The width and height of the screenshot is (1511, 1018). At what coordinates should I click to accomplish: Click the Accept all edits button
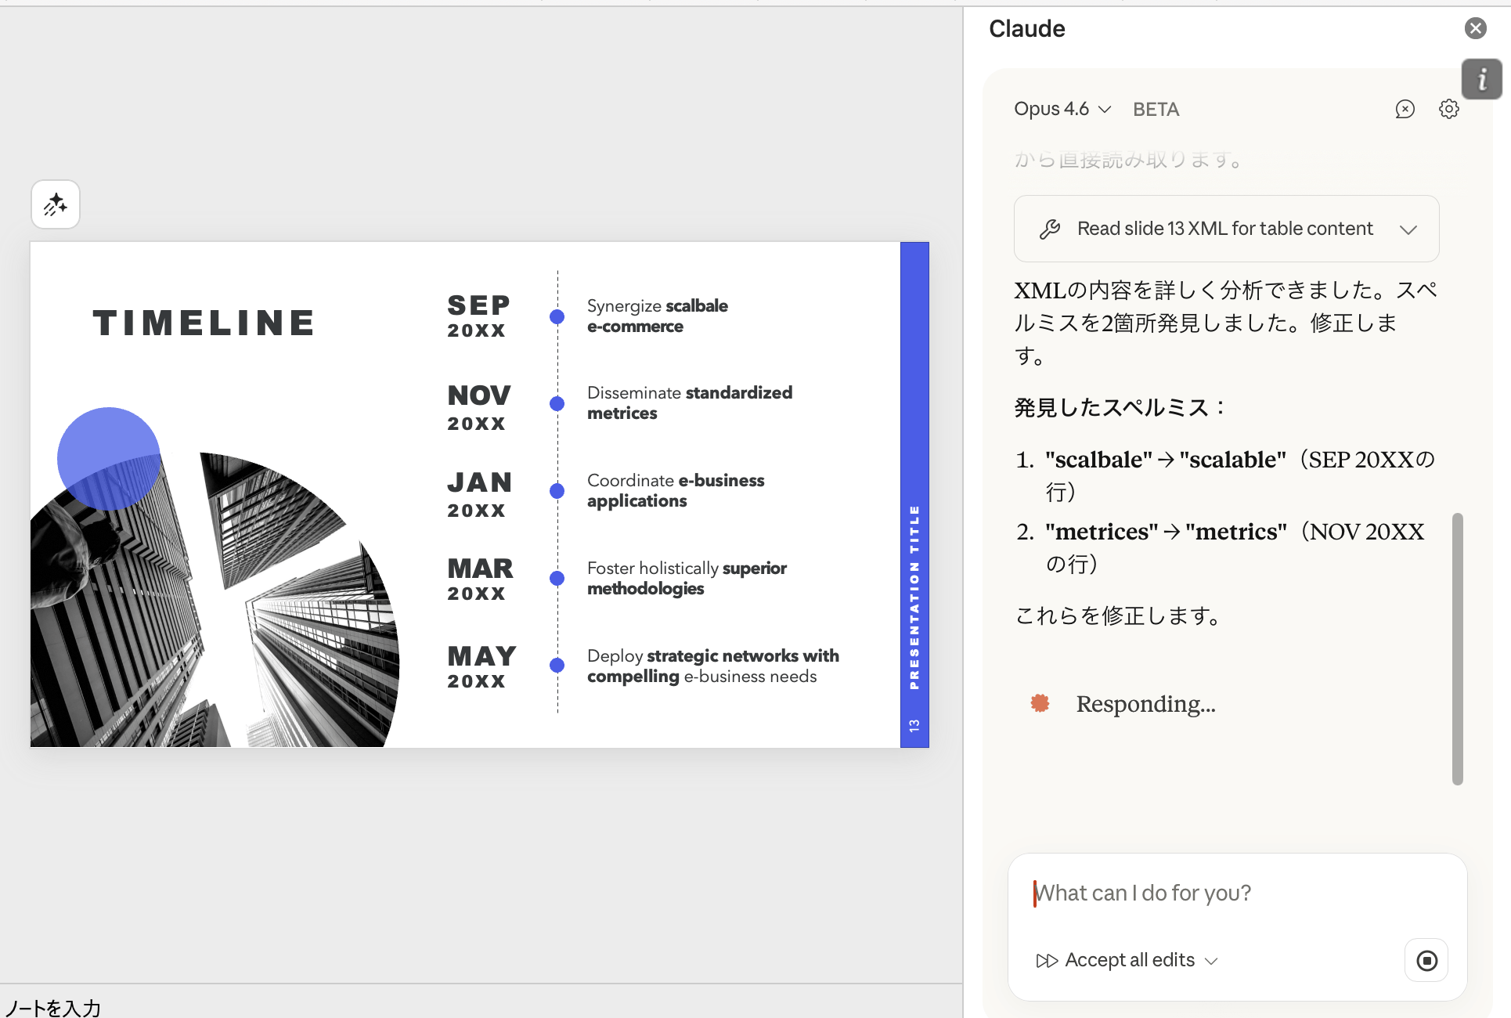pyautogui.click(x=1130, y=960)
